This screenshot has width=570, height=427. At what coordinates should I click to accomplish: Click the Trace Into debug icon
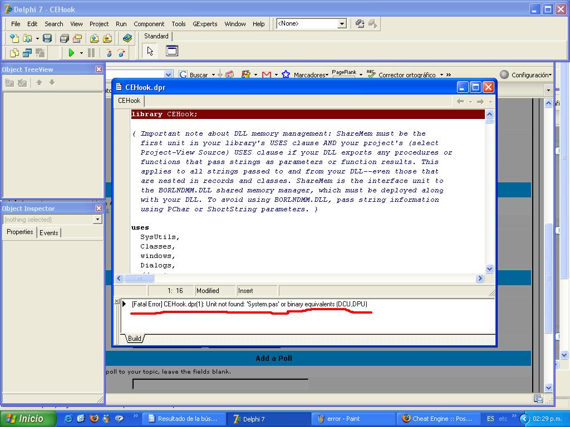(x=109, y=53)
